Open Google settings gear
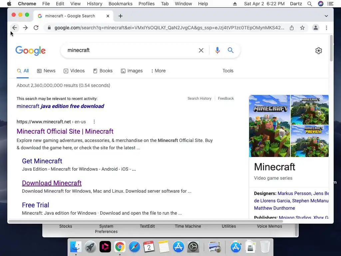341x256 pixels. tap(319, 51)
